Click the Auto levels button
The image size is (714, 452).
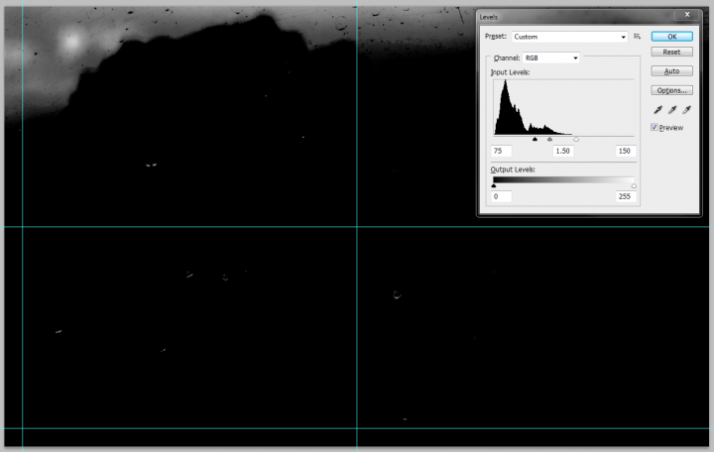[x=671, y=71]
